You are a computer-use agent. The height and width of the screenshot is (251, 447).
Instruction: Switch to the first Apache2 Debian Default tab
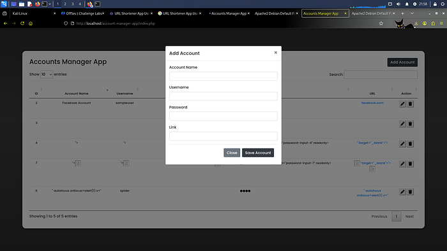[x=277, y=13]
